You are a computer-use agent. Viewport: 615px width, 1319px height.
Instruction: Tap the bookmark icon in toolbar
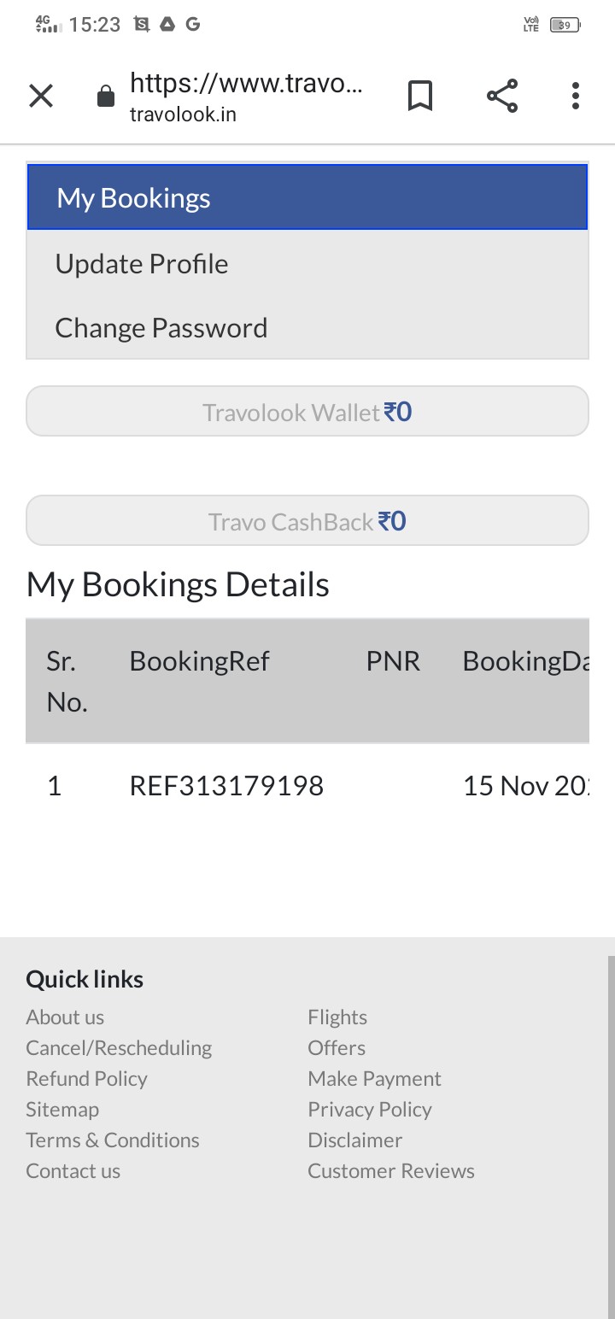(420, 97)
